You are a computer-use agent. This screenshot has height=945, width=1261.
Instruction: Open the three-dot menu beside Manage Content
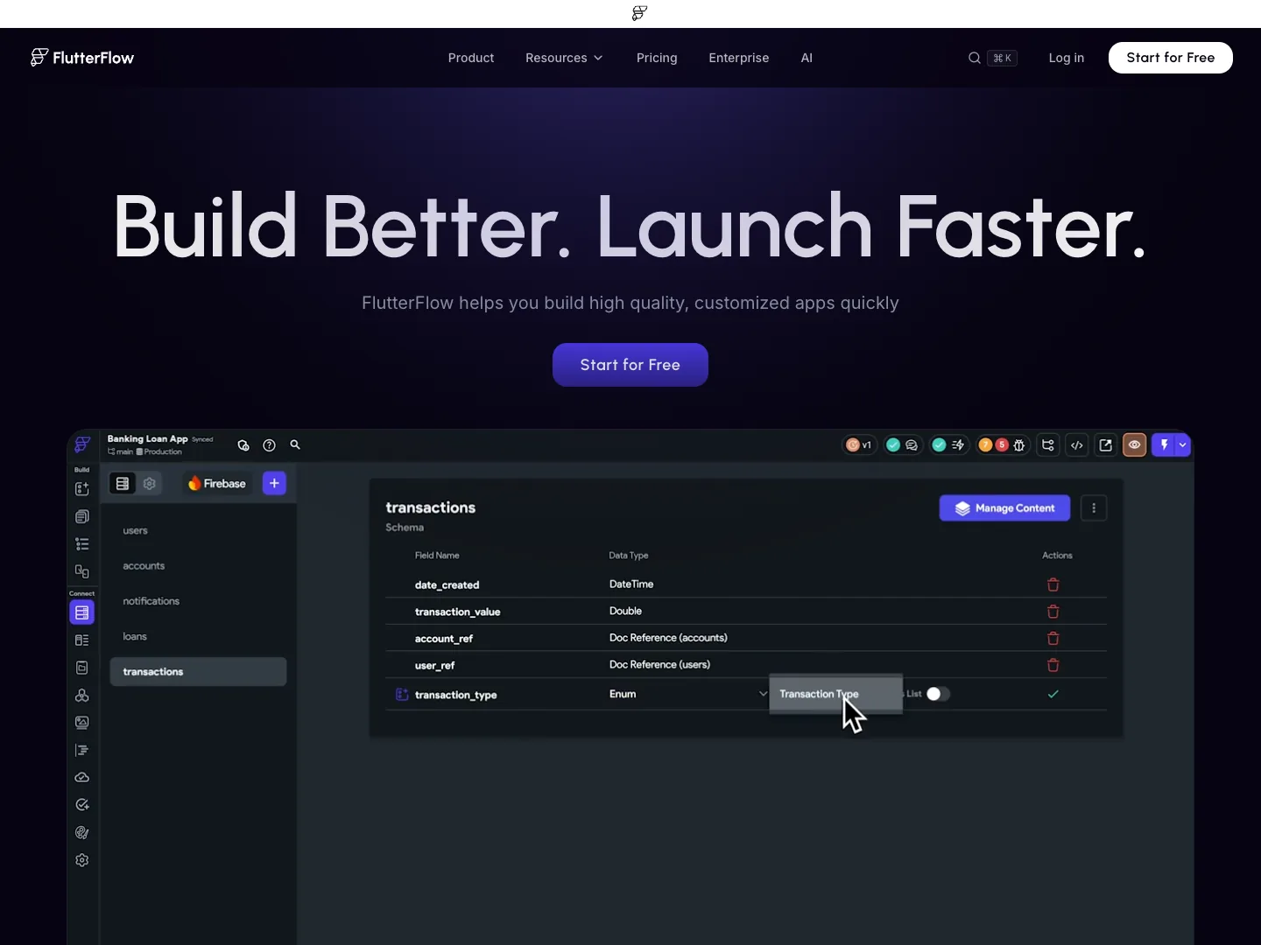1094,508
